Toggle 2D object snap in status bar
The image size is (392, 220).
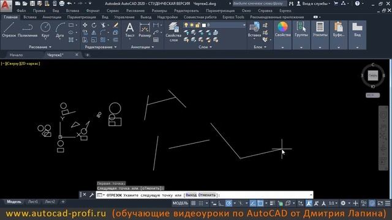coord(260,204)
